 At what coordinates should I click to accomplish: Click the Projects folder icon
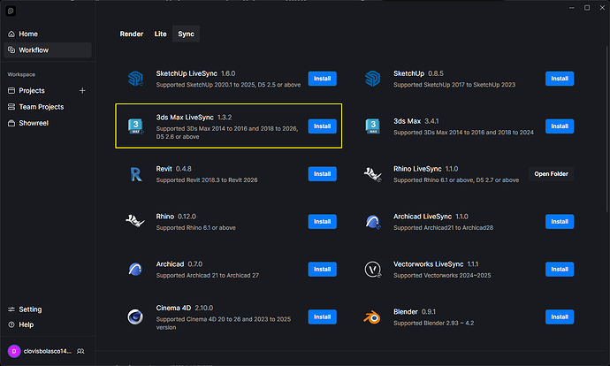click(11, 91)
